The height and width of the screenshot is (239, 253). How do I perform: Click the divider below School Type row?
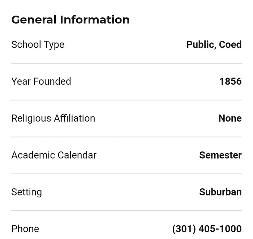(126, 63)
